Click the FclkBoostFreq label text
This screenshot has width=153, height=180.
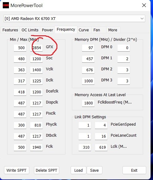(115, 102)
